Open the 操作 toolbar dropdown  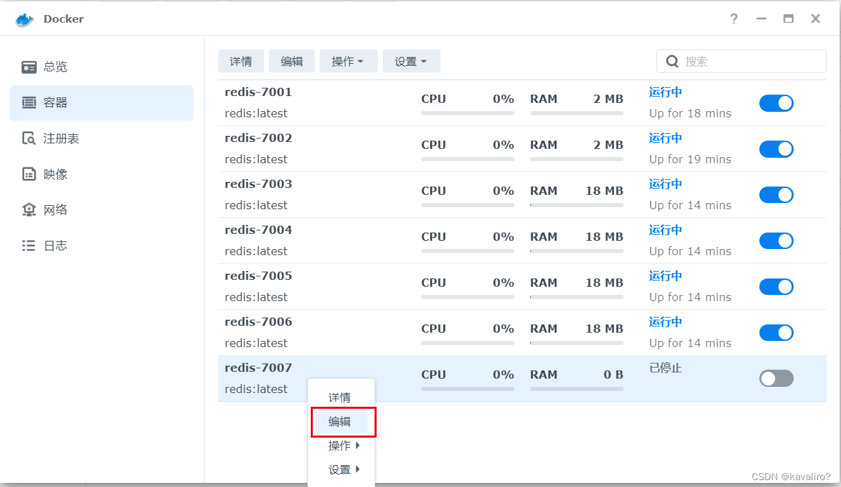click(x=348, y=61)
